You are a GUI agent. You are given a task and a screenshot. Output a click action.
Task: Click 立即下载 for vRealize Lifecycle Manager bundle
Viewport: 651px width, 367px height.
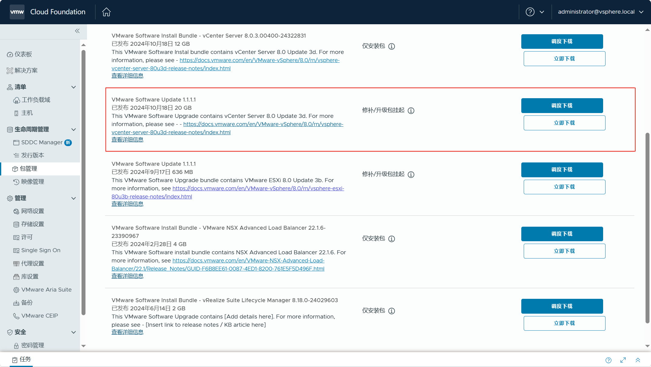tap(564, 323)
